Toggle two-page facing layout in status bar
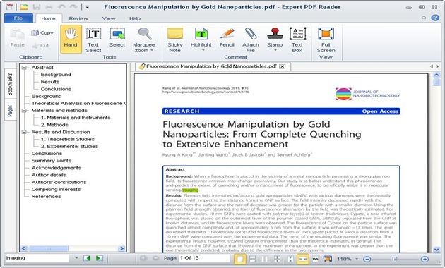This screenshot has height=268, width=445. [264, 259]
